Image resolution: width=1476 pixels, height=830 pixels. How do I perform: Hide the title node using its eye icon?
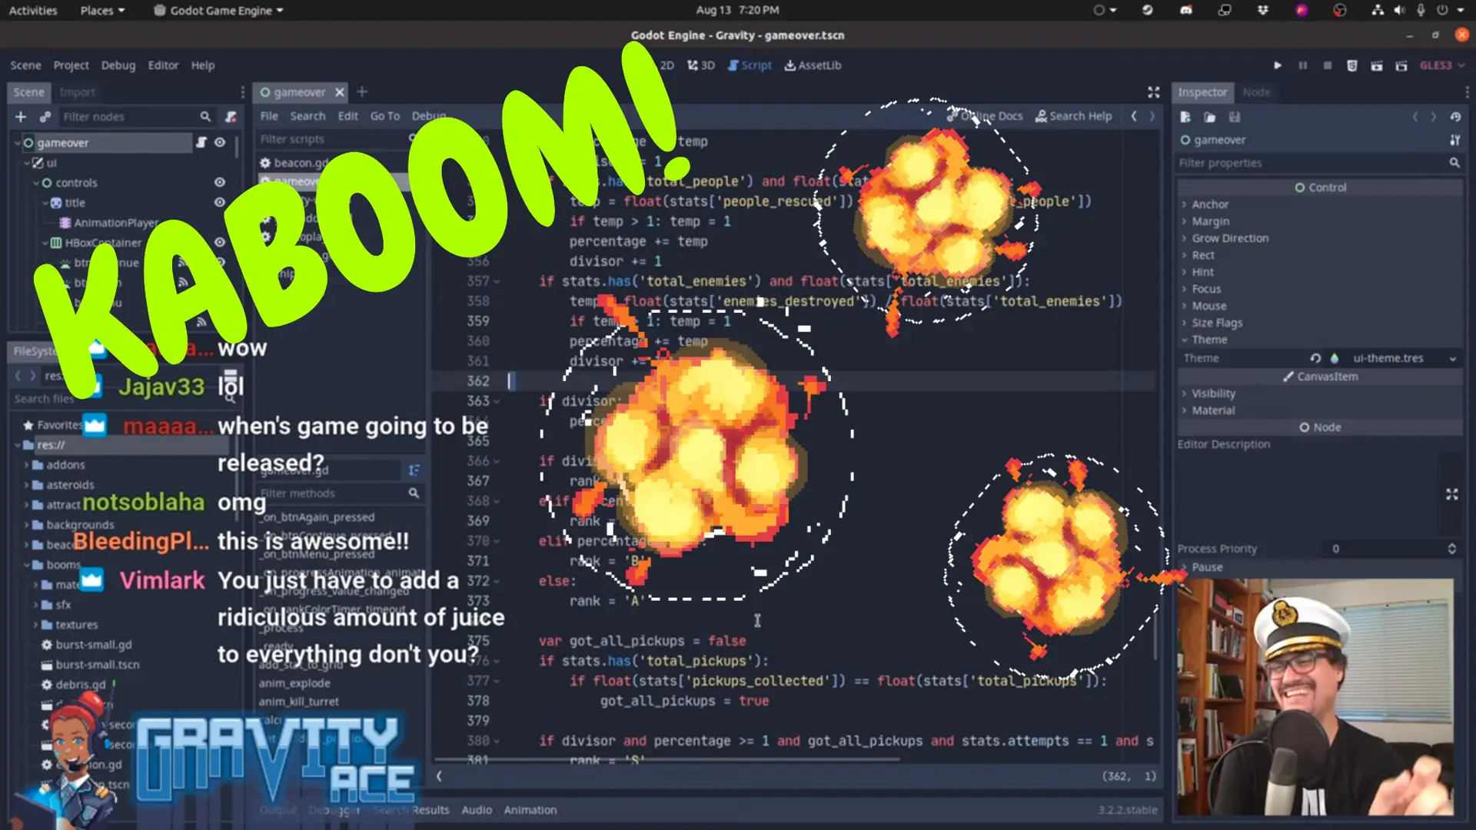tap(219, 202)
